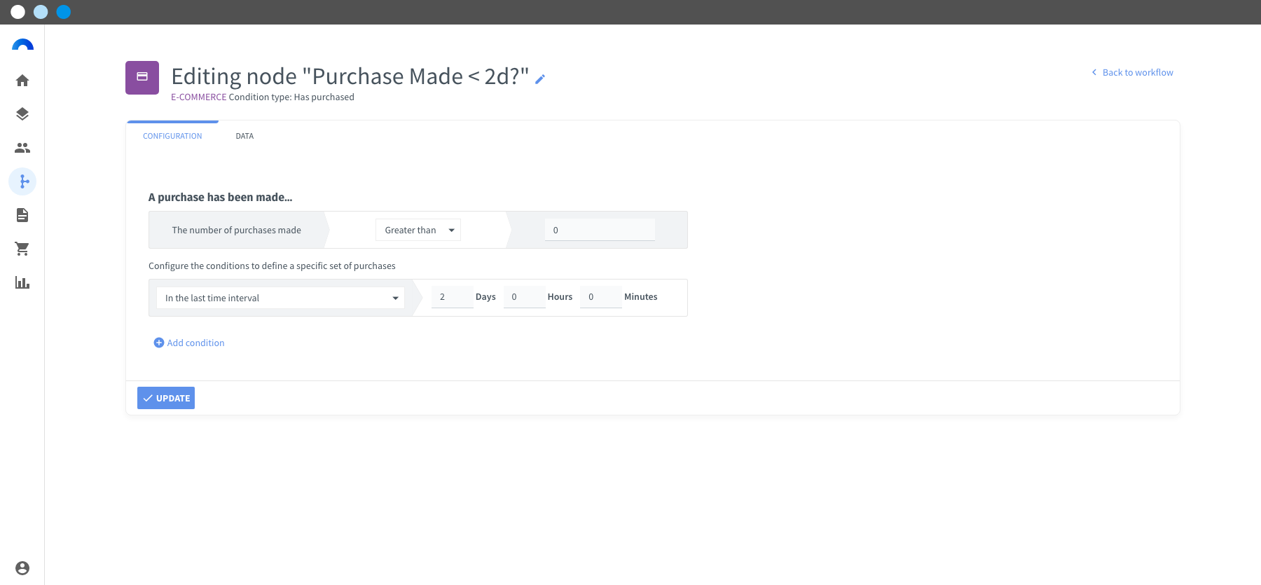Viewport: 1261px width, 585px height.
Task: Click the plus icon beside Add condition
Action: 159,343
